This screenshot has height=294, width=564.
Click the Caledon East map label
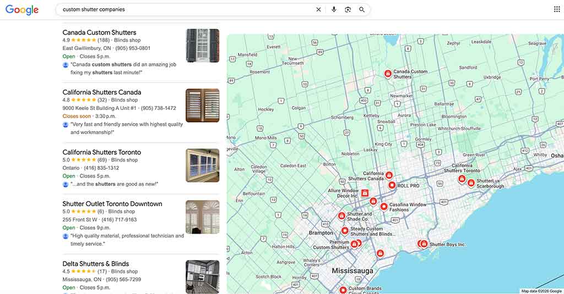(293, 166)
